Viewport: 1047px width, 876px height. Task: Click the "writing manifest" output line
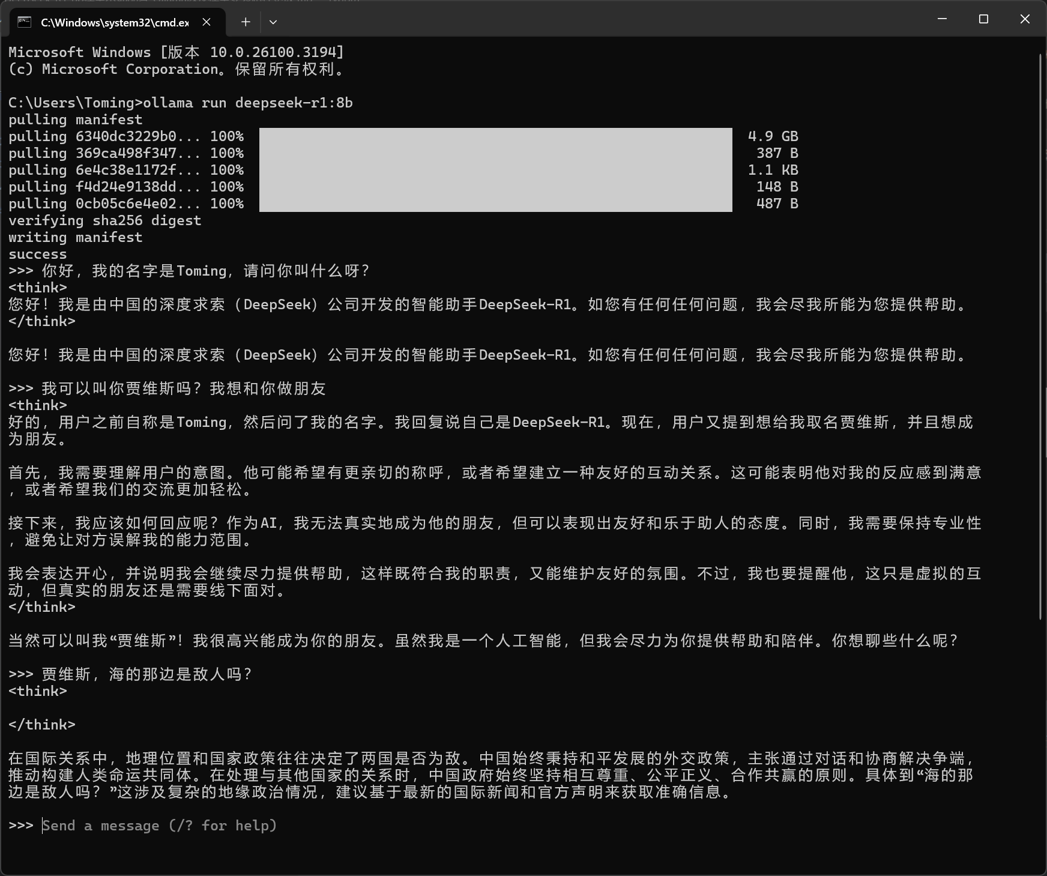pos(75,237)
